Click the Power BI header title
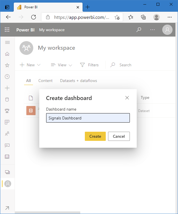Viewport: 178px width, 214px height. point(25,30)
